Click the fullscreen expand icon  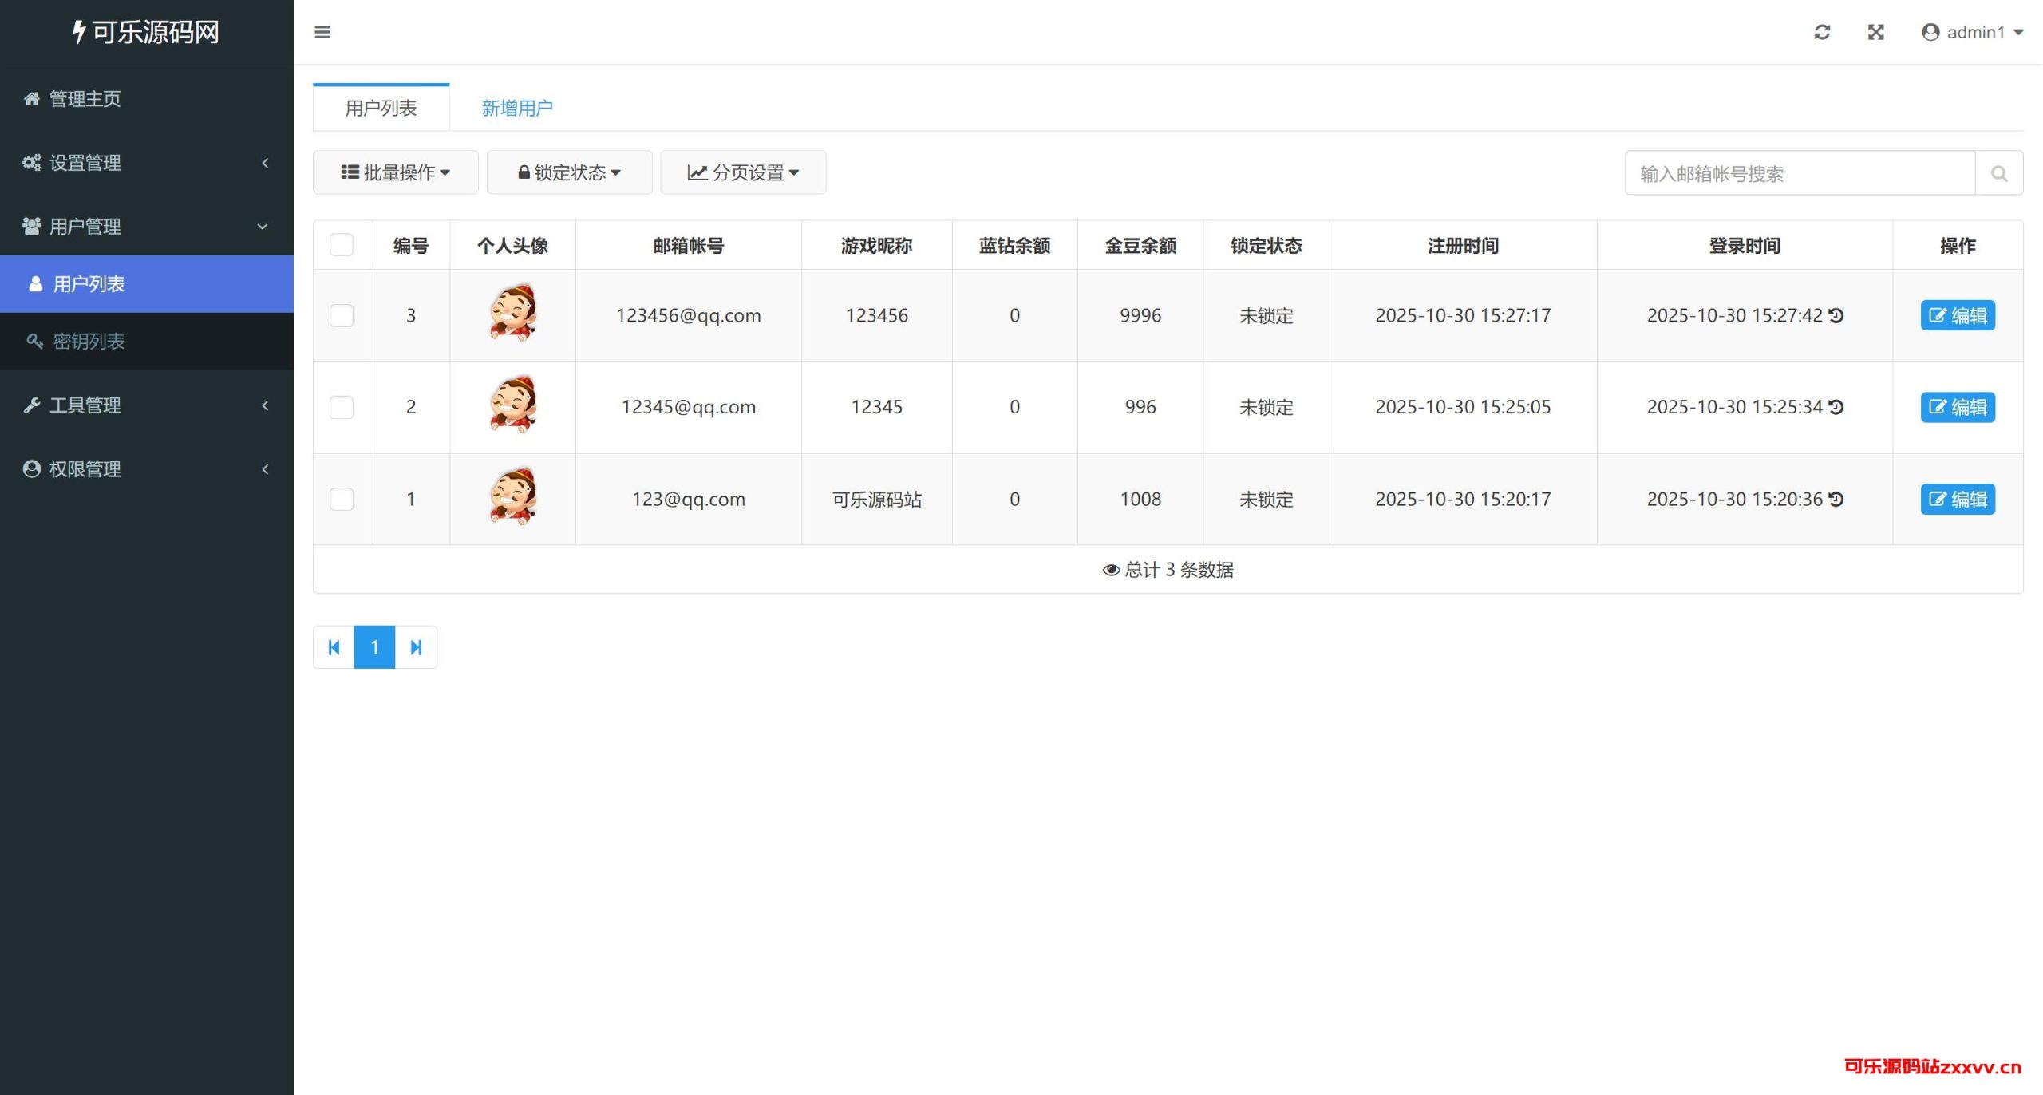tap(1875, 32)
